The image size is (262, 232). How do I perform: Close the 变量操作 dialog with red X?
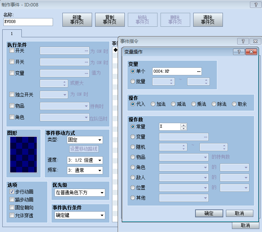251,52
